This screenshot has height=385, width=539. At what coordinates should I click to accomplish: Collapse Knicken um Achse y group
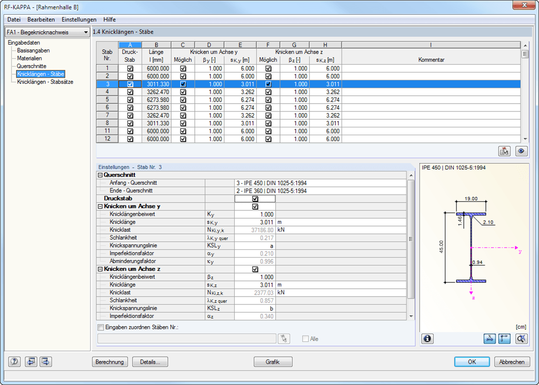tap(101, 206)
